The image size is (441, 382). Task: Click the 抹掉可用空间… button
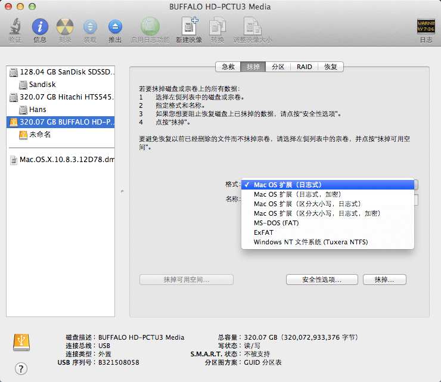(x=187, y=279)
